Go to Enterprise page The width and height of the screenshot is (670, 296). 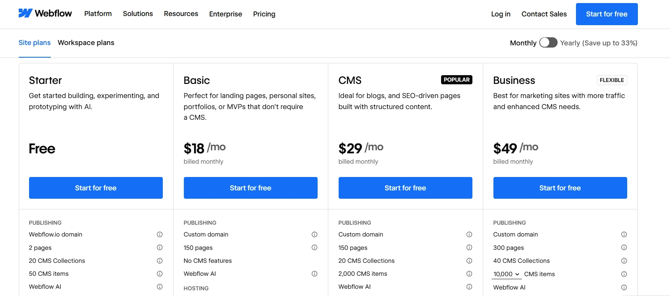[x=225, y=14]
